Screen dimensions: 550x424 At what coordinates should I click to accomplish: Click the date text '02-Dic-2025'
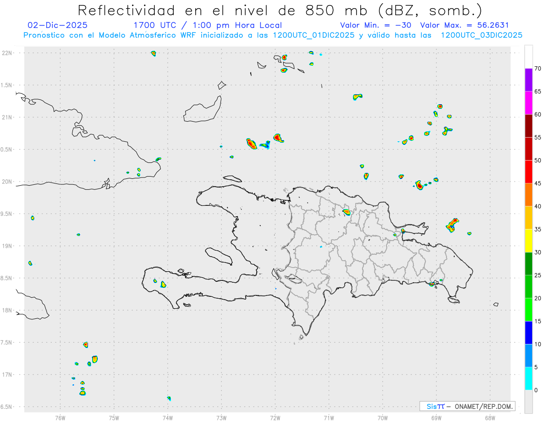point(58,25)
